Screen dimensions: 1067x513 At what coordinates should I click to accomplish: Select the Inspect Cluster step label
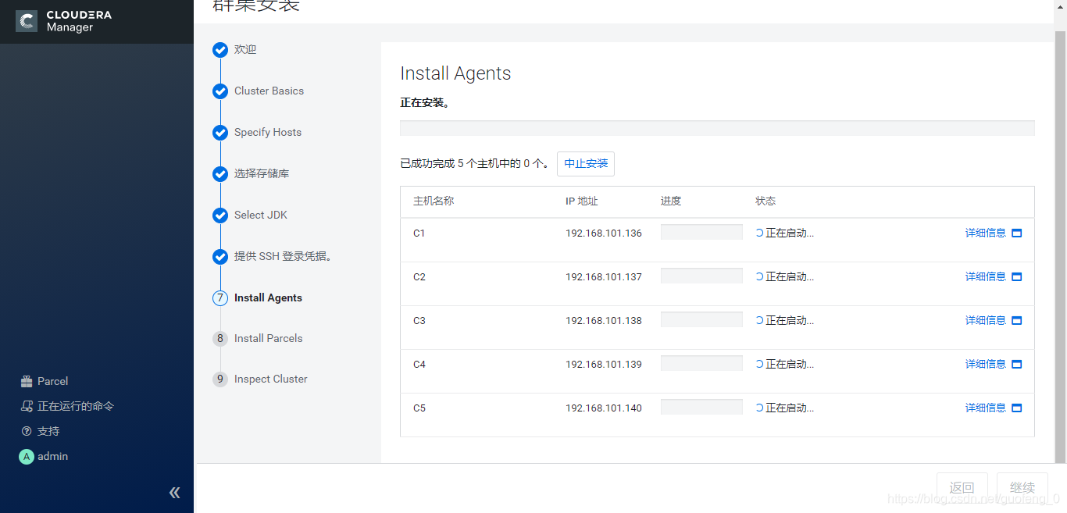[271, 379]
